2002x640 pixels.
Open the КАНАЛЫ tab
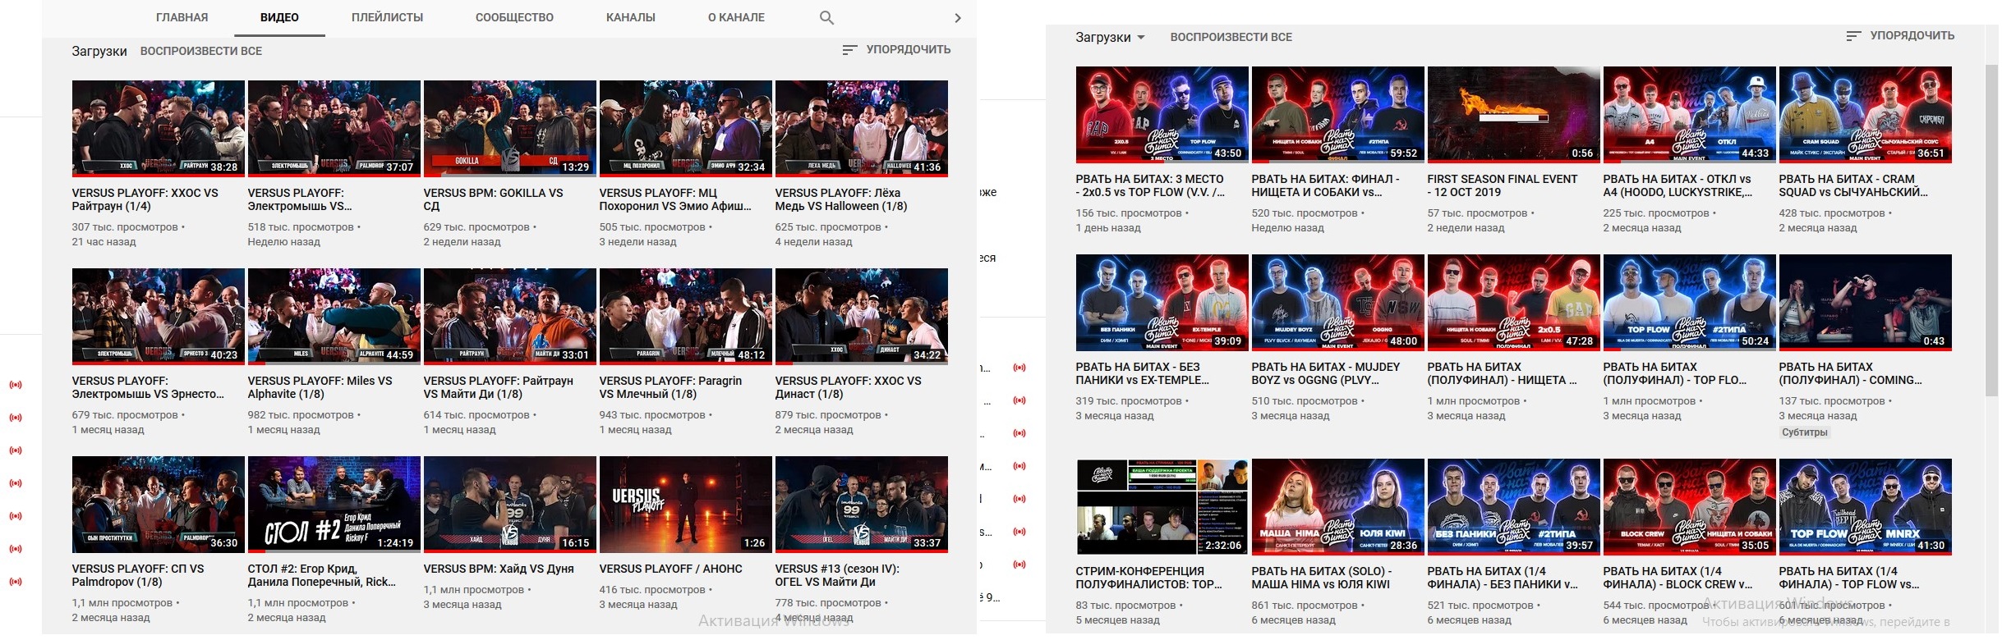(x=631, y=17)
